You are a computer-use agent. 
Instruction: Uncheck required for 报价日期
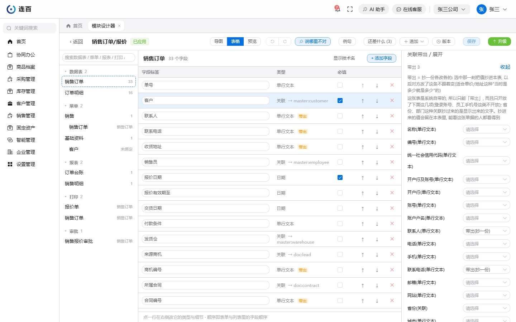coord(340,177)
